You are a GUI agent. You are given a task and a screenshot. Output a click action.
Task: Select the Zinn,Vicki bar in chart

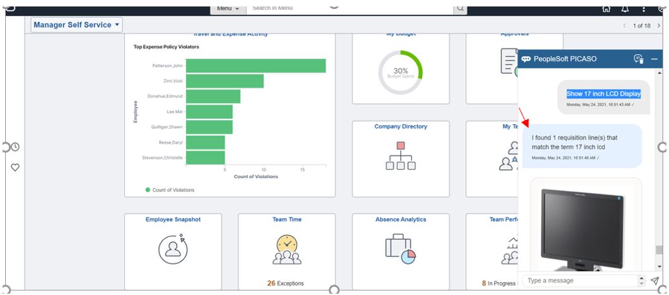[225, 81]
